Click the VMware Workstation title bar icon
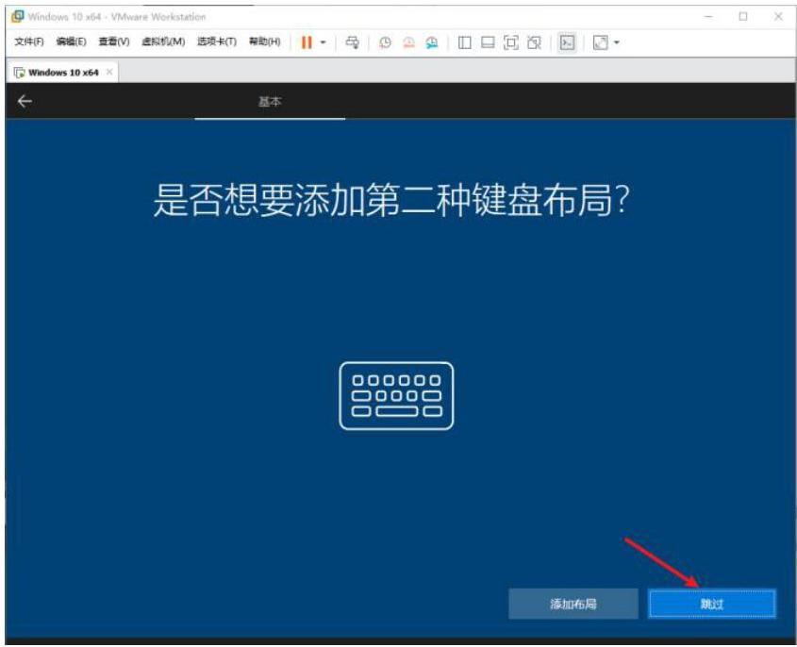 17,17
